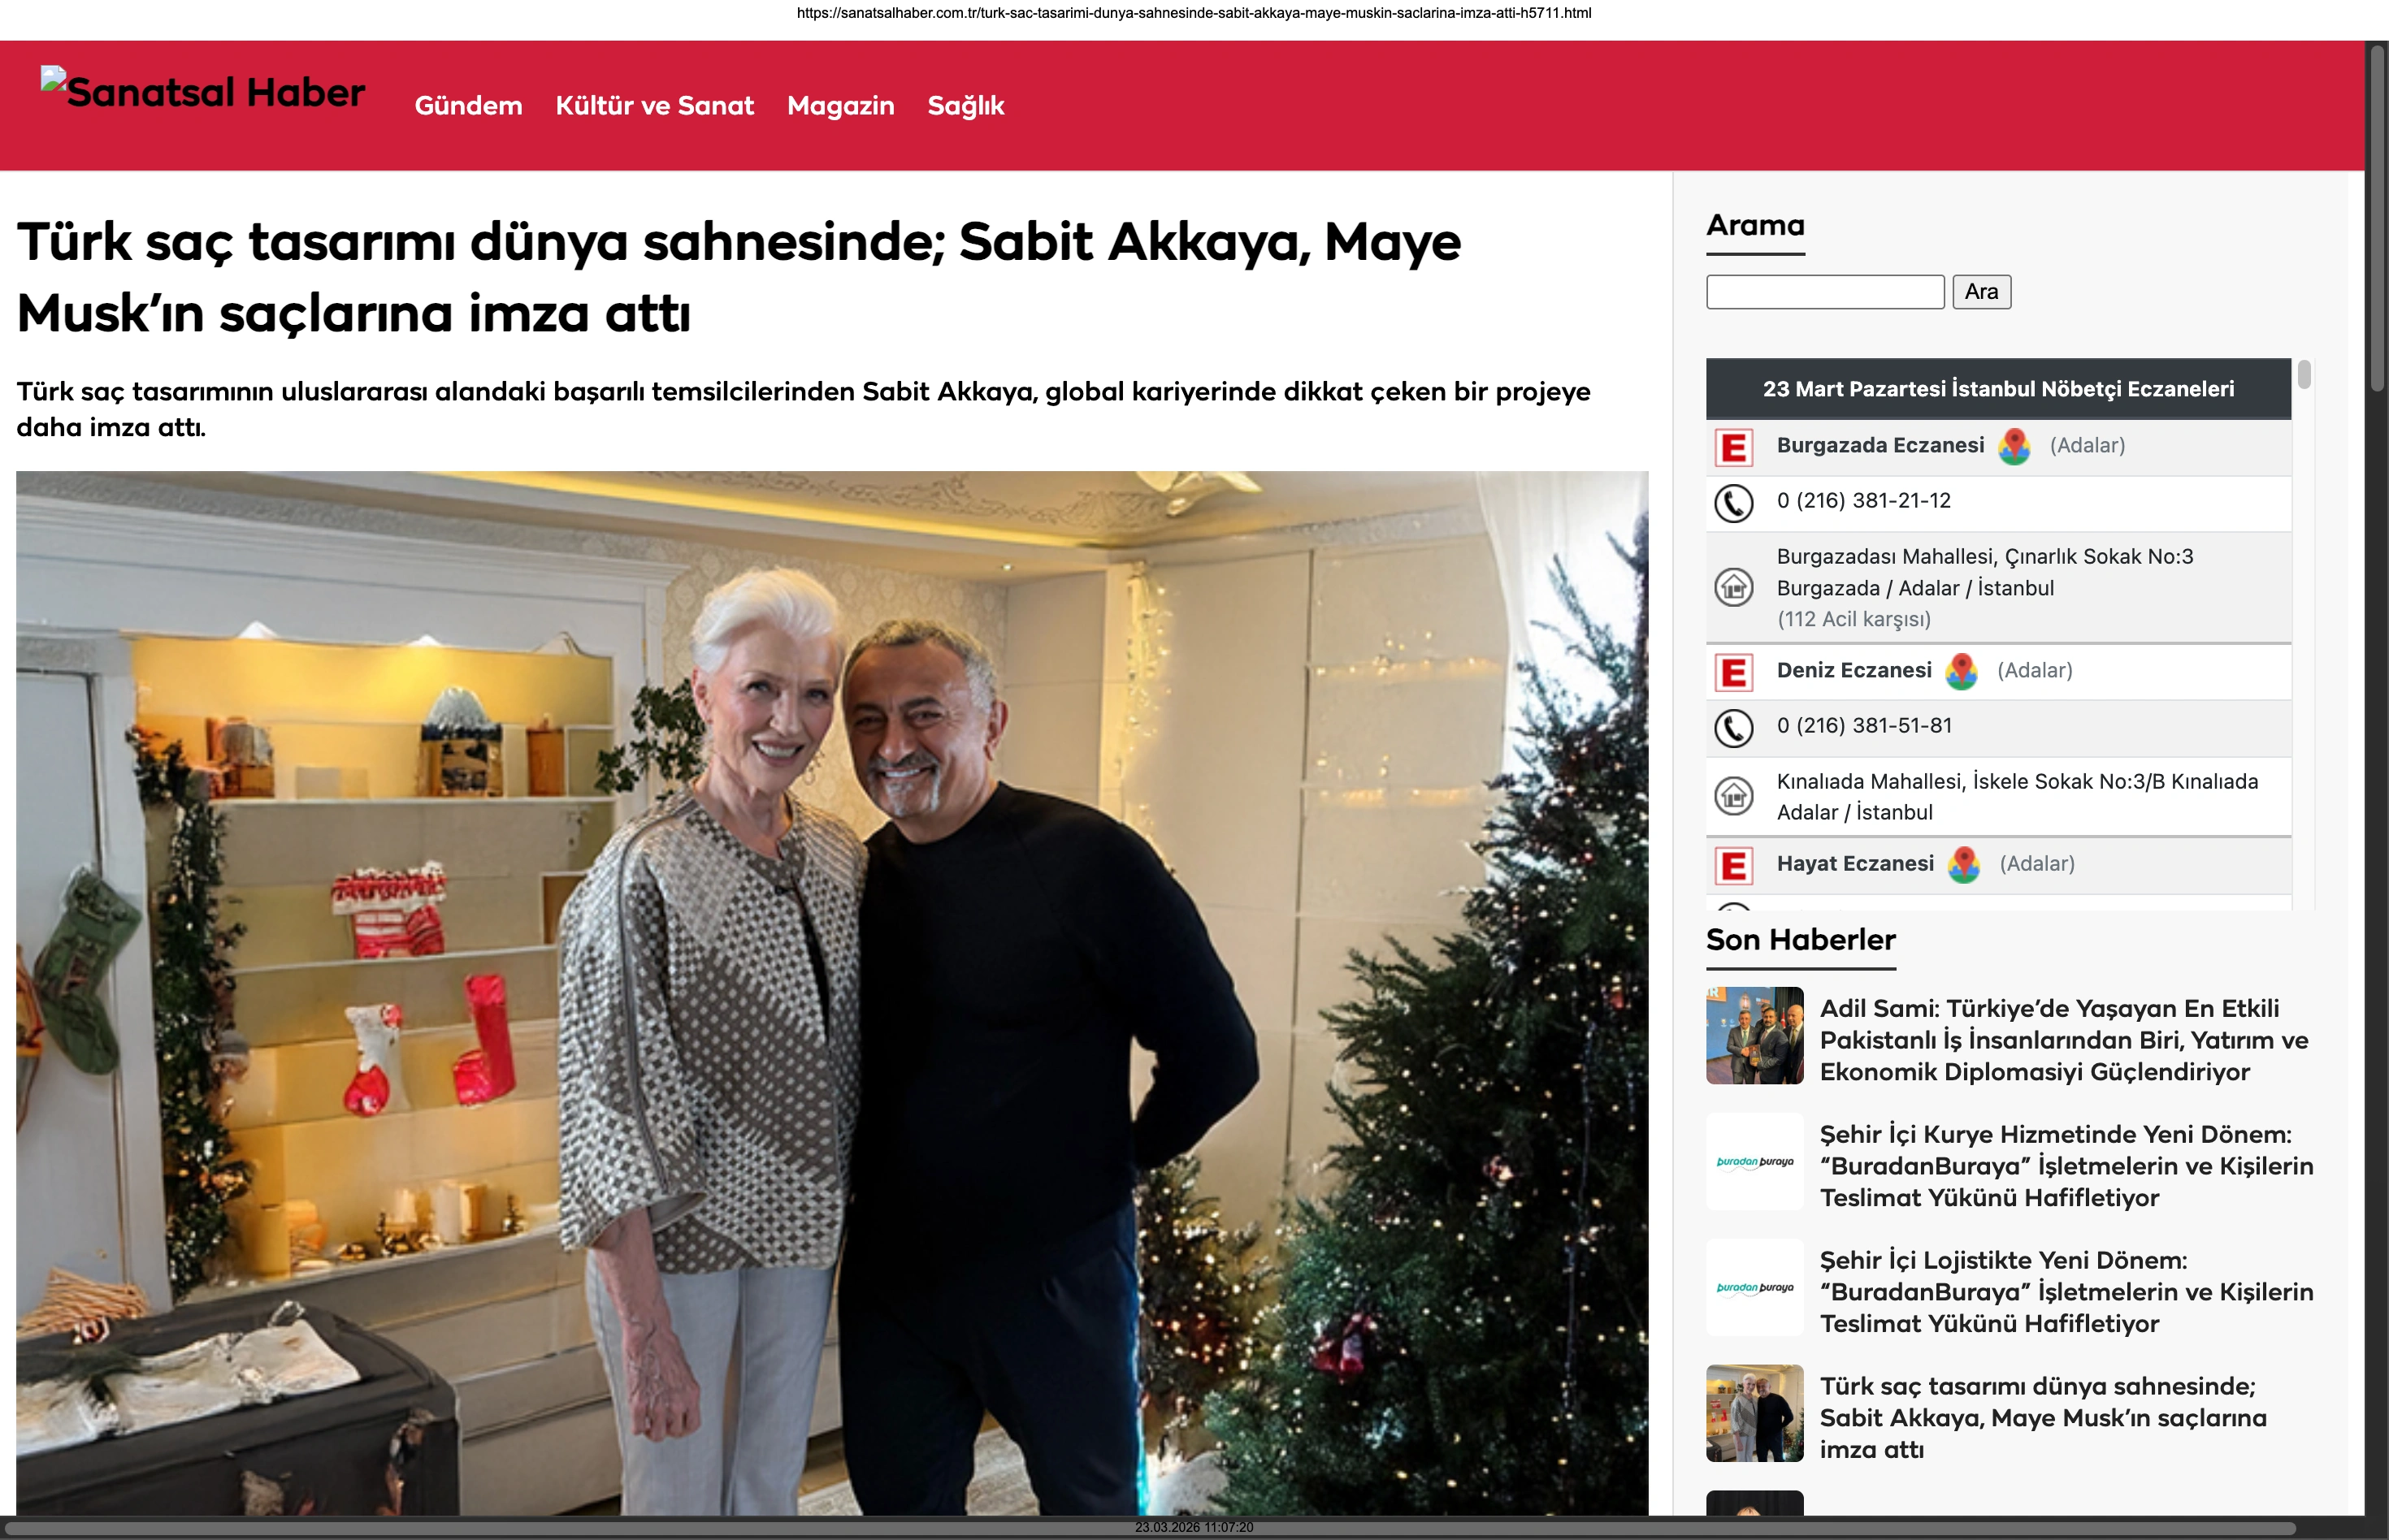Click the Maye Musk news thumbnail in Son Haberler
The image size is (2389, 1540).
click(1754, 1413)
